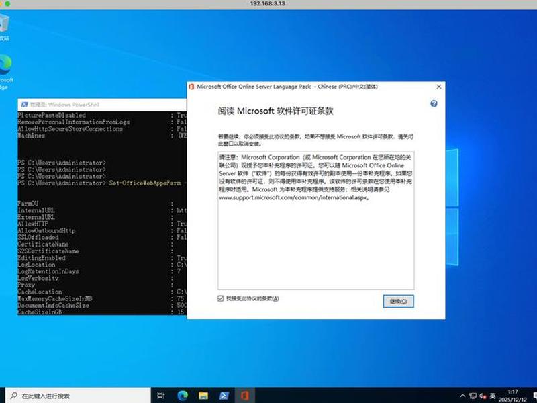
Task: Select the AllowHttpSecureStoreConnections line in PowerShell
Action: (70, 129)
